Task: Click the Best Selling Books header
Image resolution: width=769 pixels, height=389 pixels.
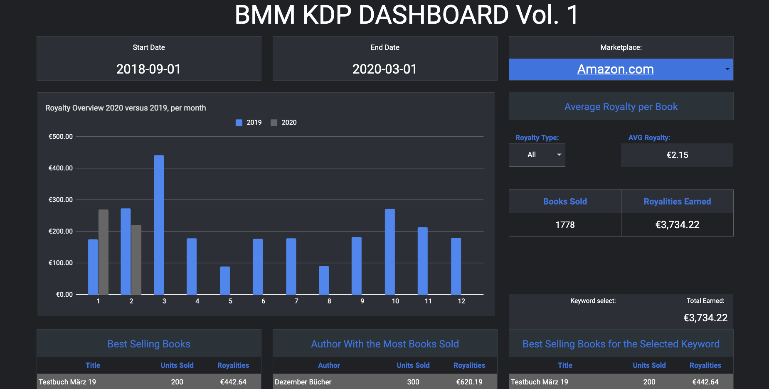Action: tap(149, 344)
